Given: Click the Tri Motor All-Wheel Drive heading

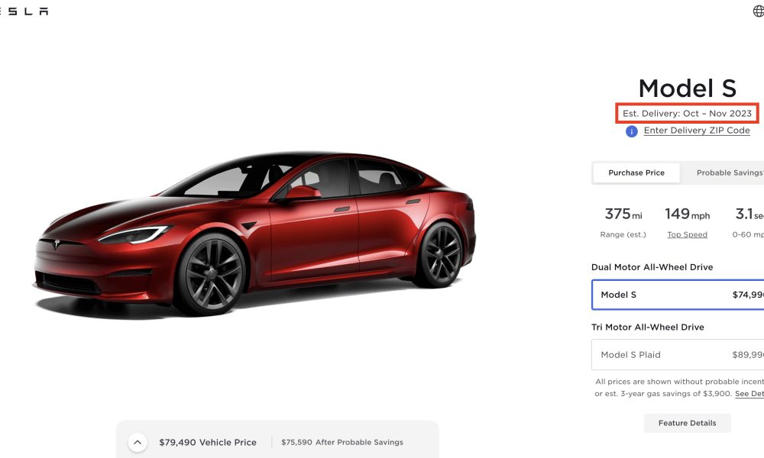Looking at the screenshot, I should pos(648,327).
